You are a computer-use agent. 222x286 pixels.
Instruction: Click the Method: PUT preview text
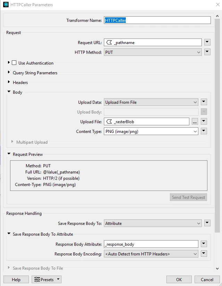(38, 166)
